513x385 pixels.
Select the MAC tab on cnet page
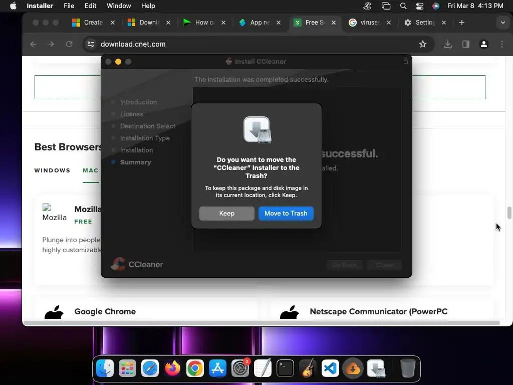click(91, 170)
